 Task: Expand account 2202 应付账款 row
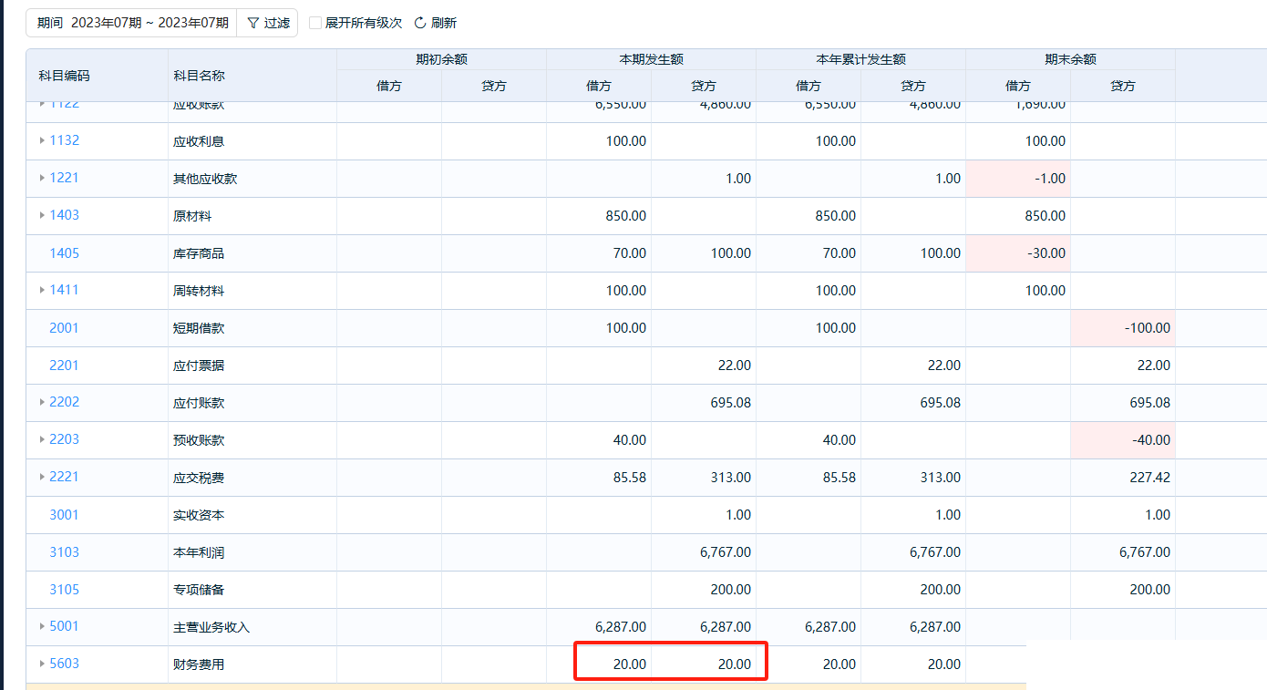42,402
